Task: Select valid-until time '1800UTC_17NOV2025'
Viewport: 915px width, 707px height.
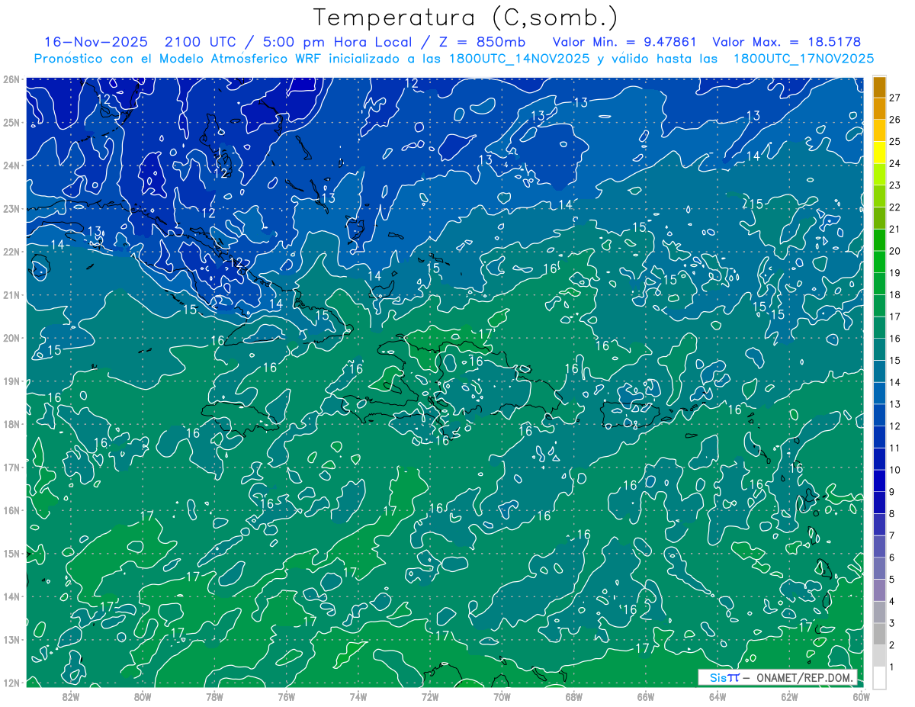Action: pos(803,59)
